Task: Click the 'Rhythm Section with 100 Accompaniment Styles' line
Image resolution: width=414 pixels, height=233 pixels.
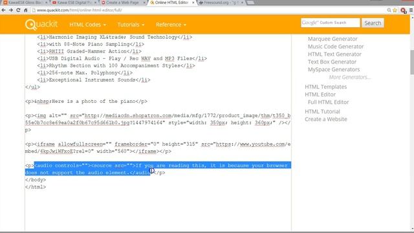Action: point(116,65)
